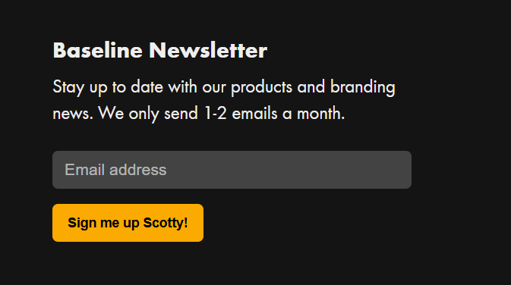Click the '1-2 emails a month' text
511x285 pixels.
coord(274,114)
